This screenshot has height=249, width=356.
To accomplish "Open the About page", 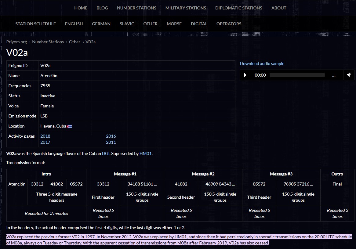I will (x=278, y=8).
